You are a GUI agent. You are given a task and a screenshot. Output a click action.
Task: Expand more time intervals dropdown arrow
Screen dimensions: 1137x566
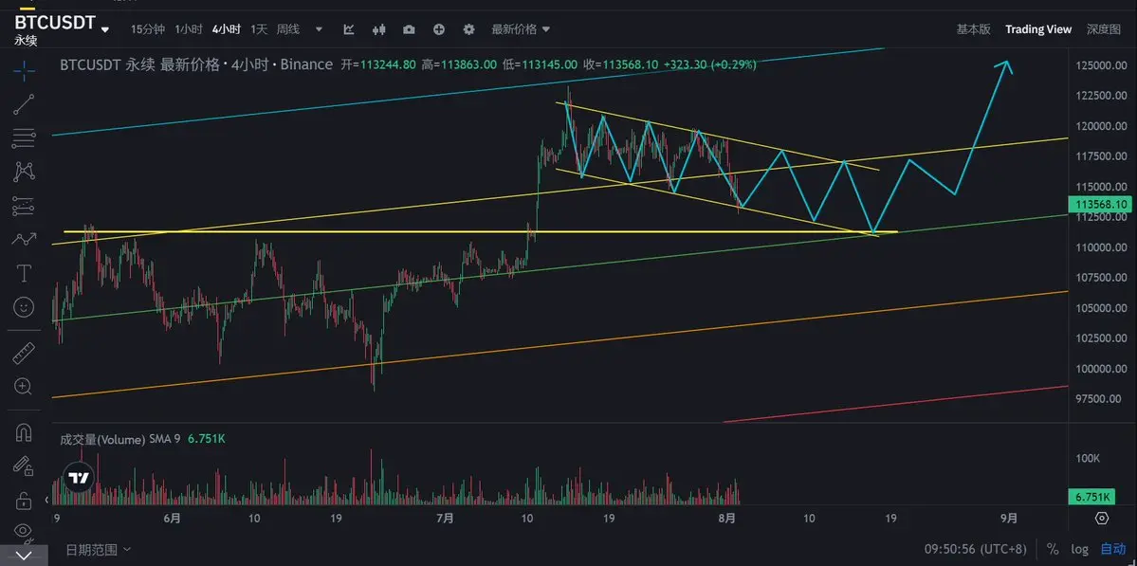318,29
